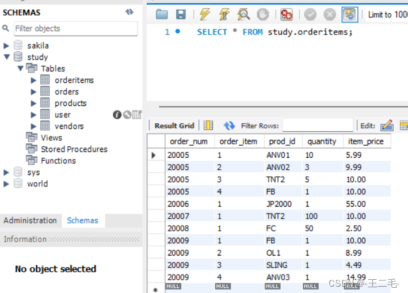Expand the sys schema
The width and height of the screenshot is (408, 293).
coord(6,172)
